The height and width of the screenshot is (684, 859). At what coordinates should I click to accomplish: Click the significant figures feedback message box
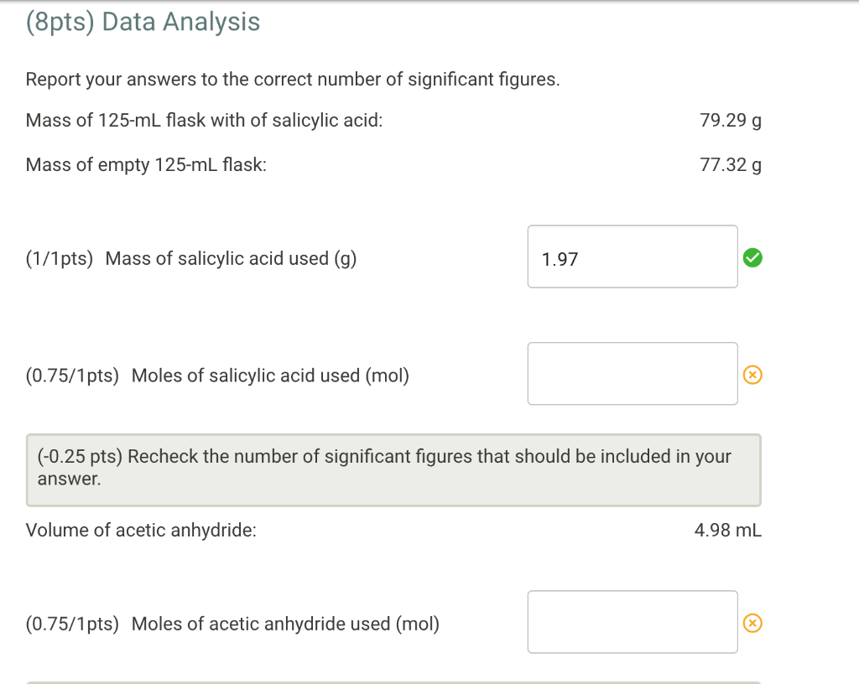coord(394,470)
